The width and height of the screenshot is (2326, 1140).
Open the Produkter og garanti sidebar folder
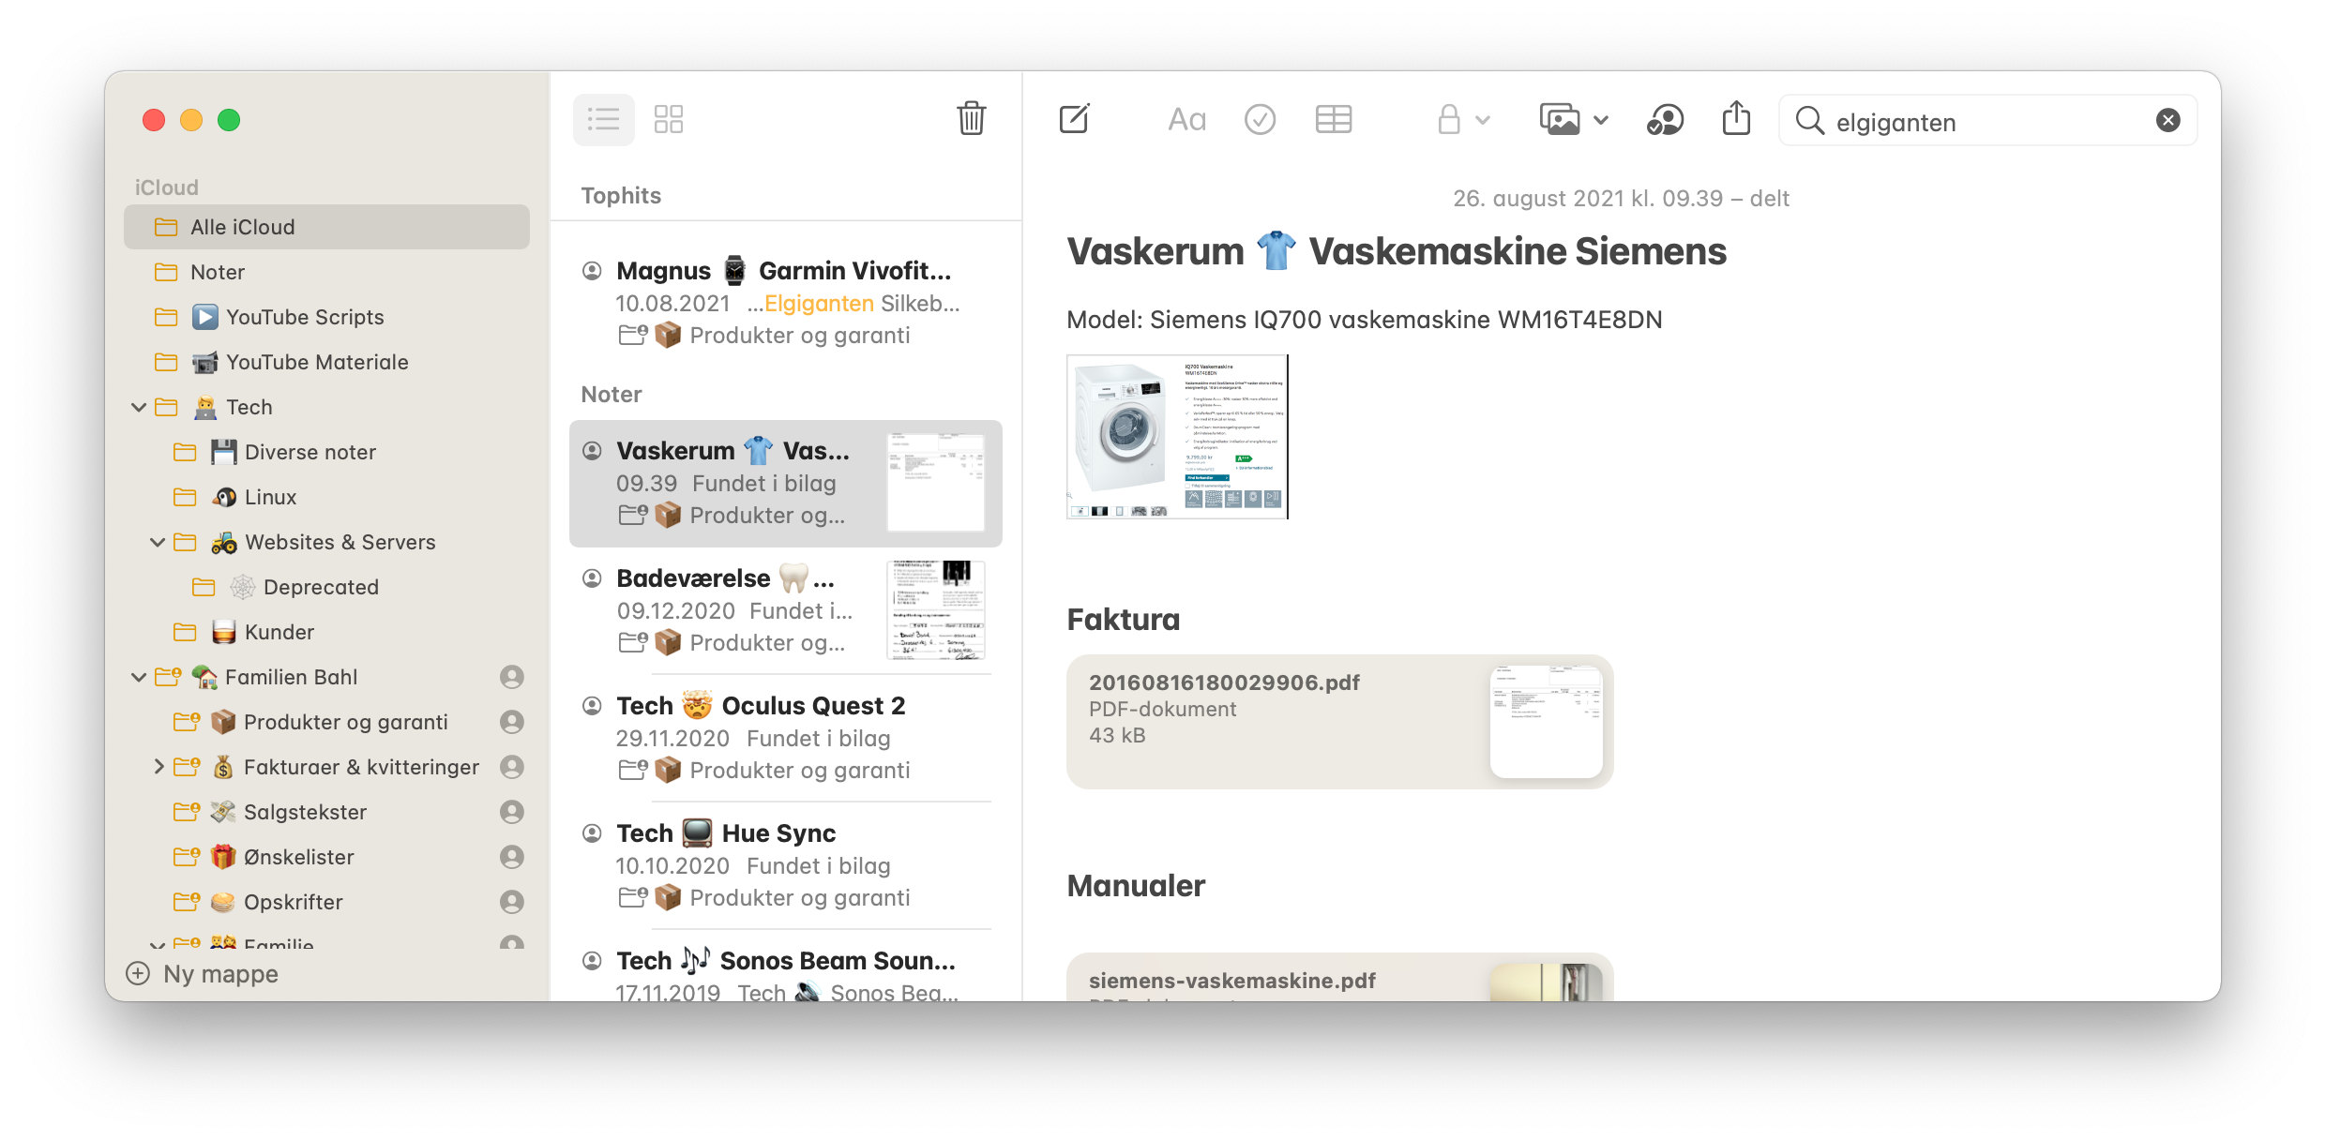[326, 722]
